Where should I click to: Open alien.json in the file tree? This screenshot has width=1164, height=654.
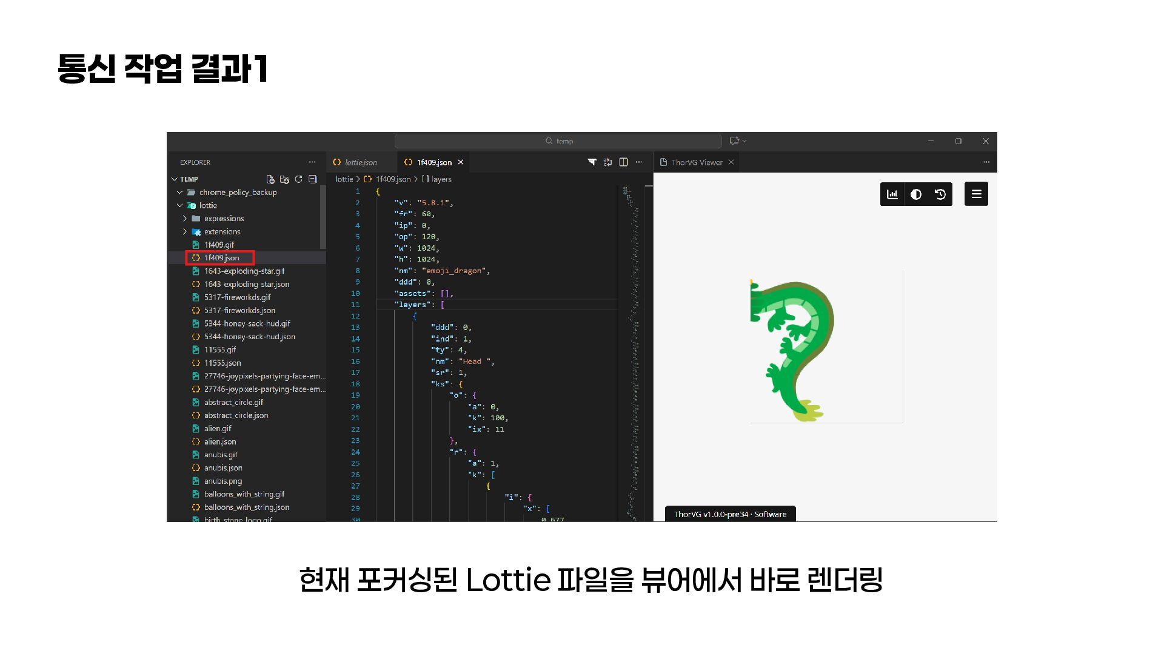point(220,442)
